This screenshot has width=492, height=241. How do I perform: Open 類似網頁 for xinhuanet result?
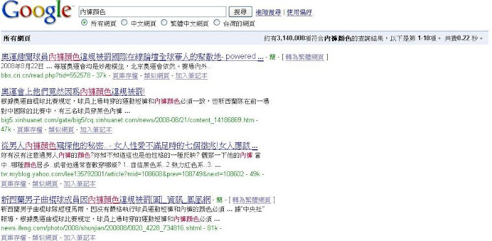(x=61, y=129)
